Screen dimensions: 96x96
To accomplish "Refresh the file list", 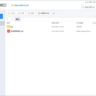I will pyautogui.click(x=54, y=13).
